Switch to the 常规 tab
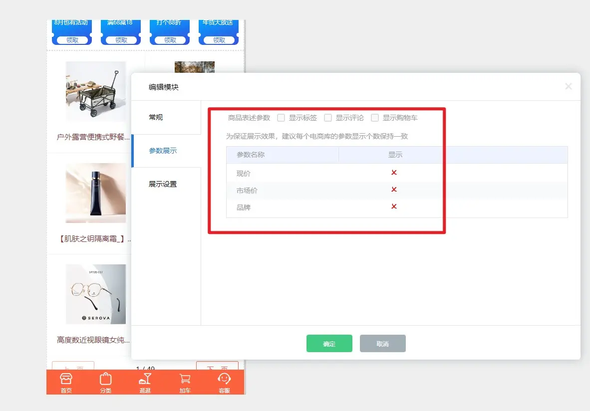This screenshot has width=590, height=411. pyautogui.click(x=156, y=117)
